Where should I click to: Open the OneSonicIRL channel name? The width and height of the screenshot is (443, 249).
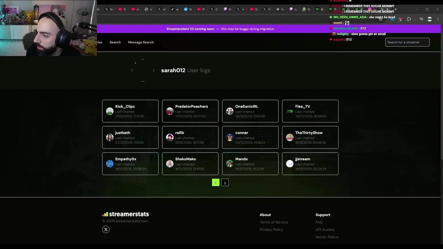pos(246,107)
